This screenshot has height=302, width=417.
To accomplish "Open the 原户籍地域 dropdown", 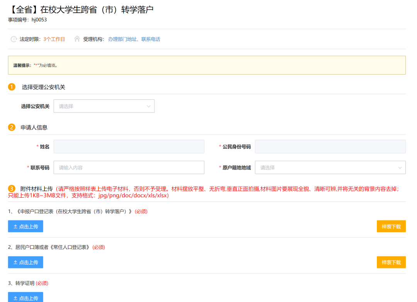I will click(330, 167).
